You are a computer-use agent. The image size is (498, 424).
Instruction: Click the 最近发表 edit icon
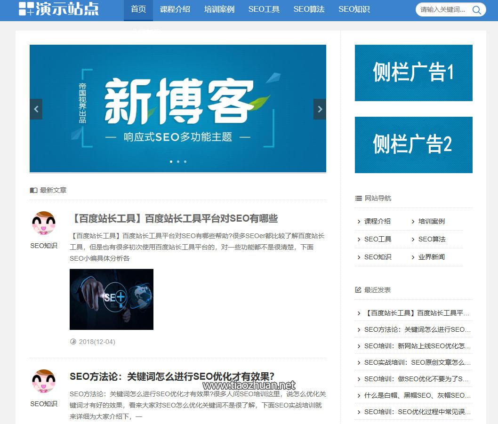pos(358,290)
